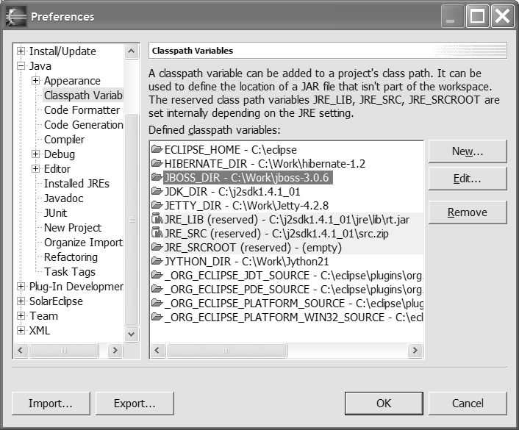Open the Code Formatter preferences page
The image size is (519, 430).
82,110
